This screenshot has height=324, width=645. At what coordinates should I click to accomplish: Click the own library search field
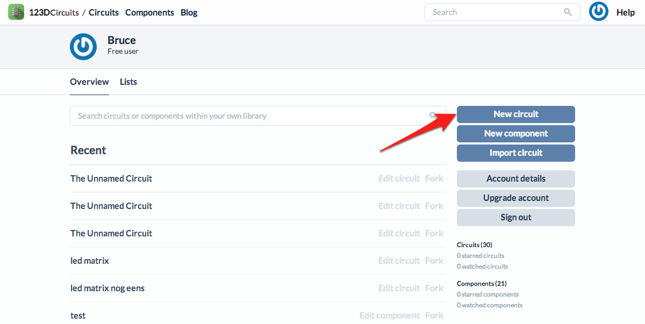(x=247, y=116)
